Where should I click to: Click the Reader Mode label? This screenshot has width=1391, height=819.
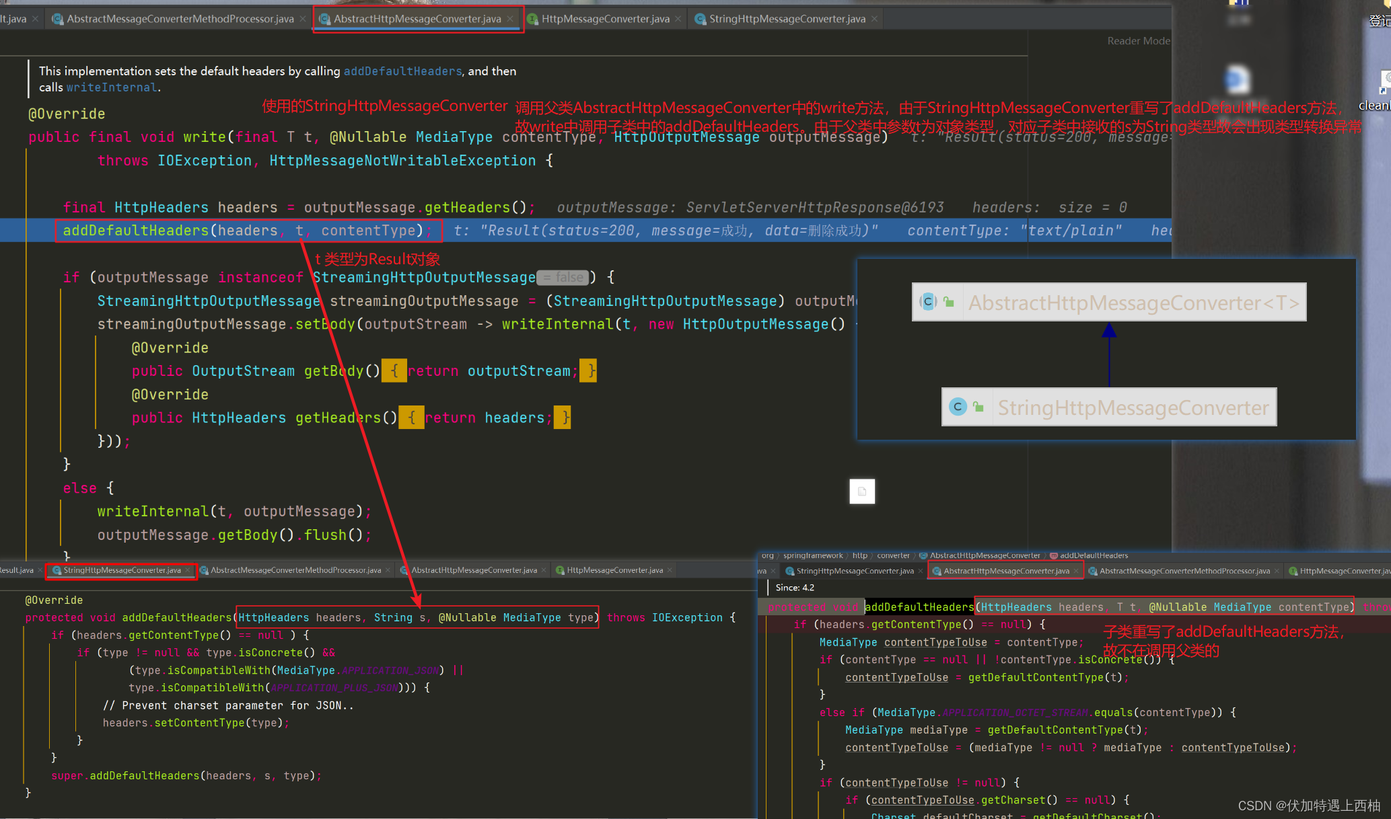click(1138, 41)
